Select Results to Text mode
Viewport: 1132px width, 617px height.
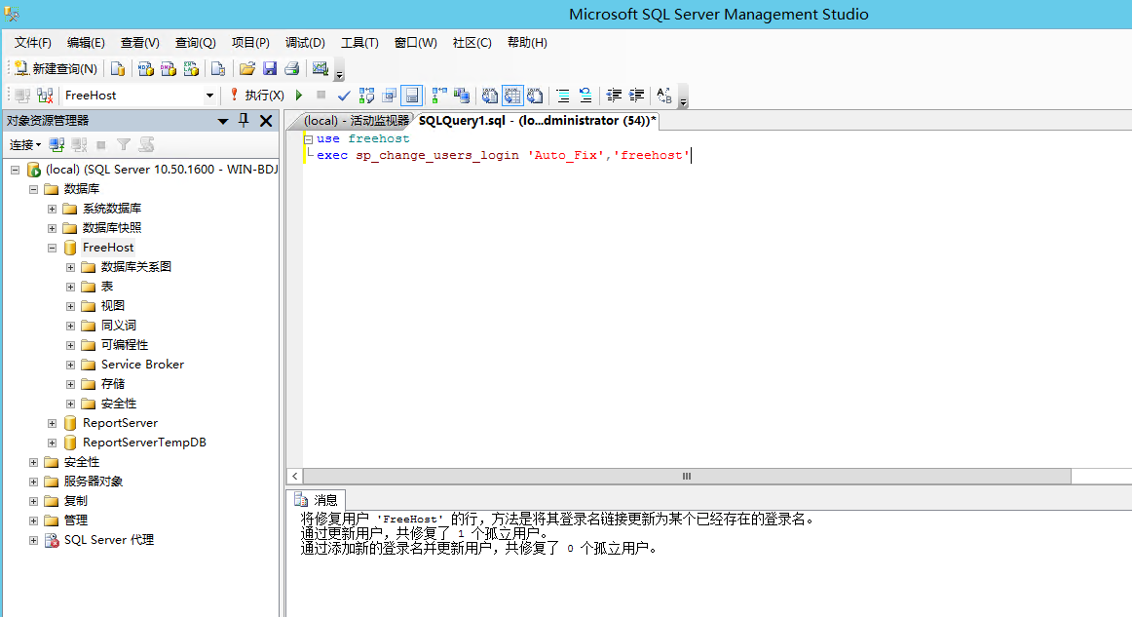[489, 96]
